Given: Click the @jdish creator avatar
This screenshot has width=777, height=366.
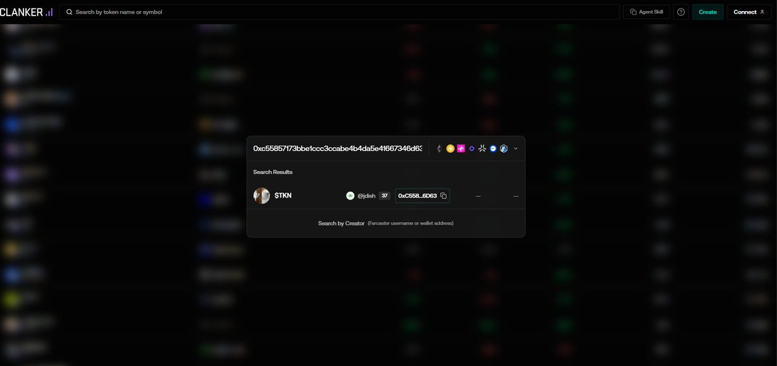Looking at the screenshot, I should [x=350, y=196].
